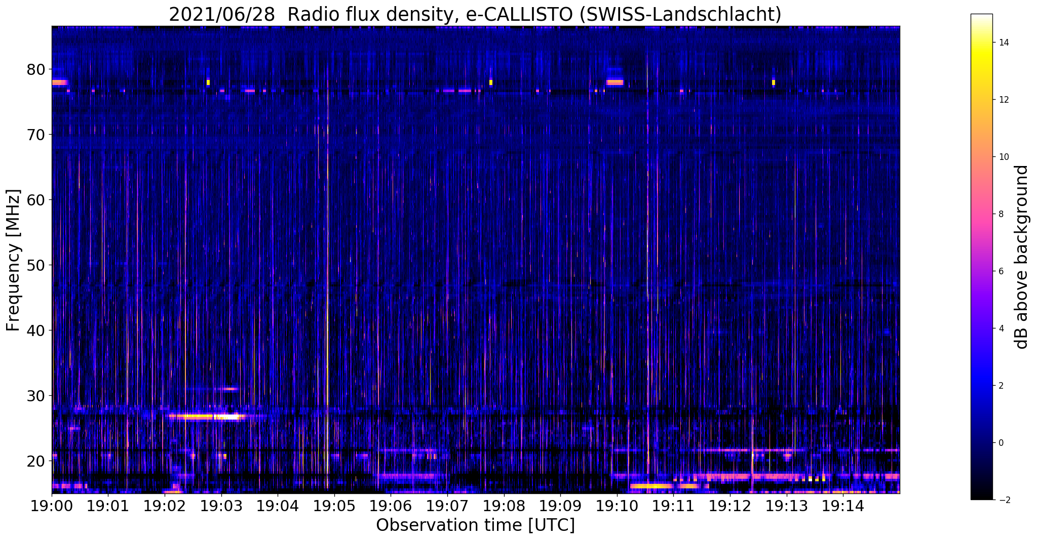Click the yellow 13 dB region of the colorbar

[981, 71]
